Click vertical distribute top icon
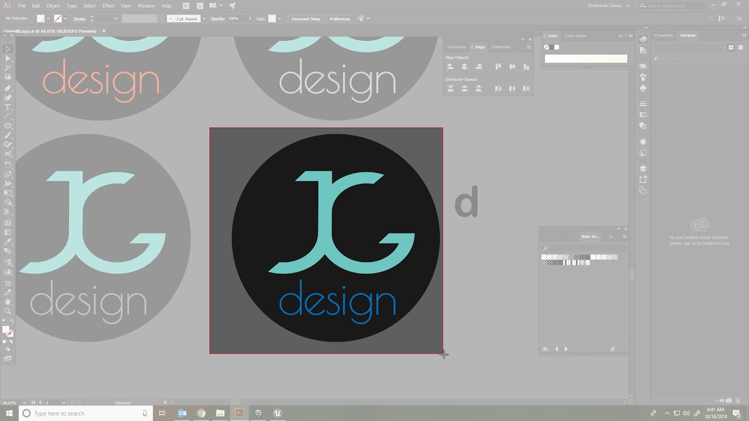This screenshot has width=749, height=421. tap(450, 88)
